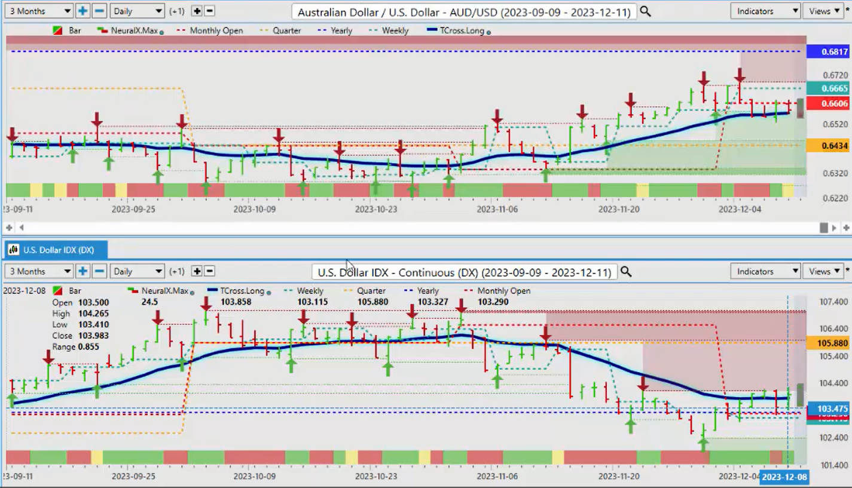Click (+1) label in DX toolbar
This screenshot has width=852, height=488.
click(x=177, y=271)
